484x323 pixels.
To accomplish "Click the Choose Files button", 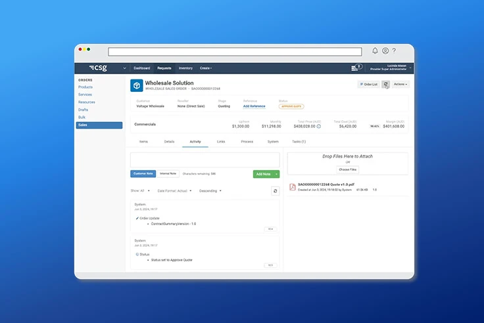I will 348,170.
